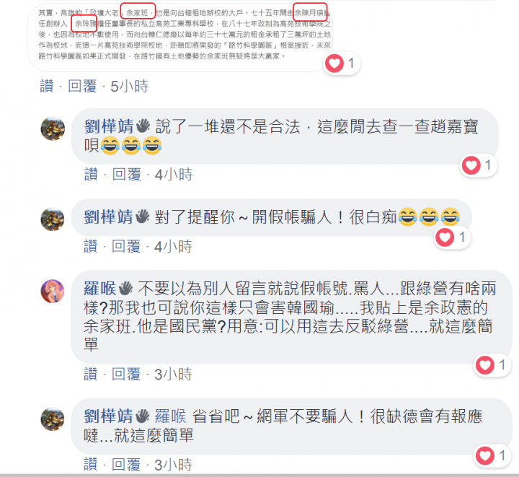
Task: Like the comment posted 5小時 ago
Action: 47,87
